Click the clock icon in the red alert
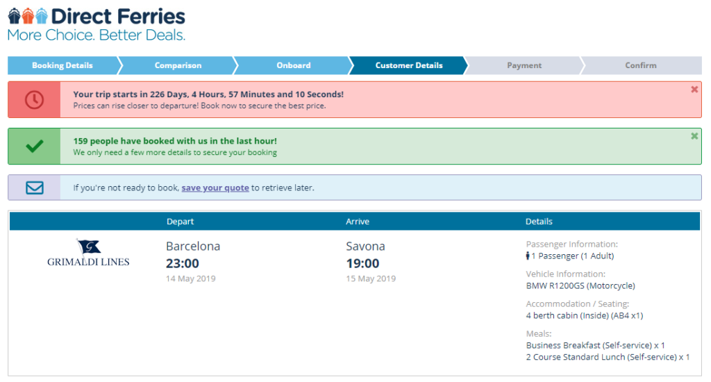The width and height of the screenshot is (711, 382). [x=35, y=100]
